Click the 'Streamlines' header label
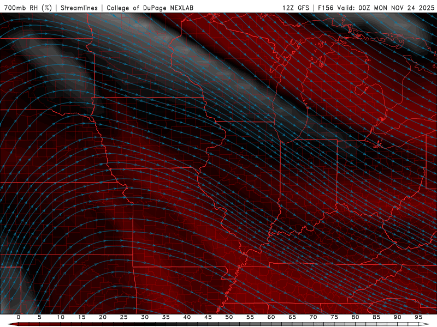The image size is (437, 327). pos(79,8)
